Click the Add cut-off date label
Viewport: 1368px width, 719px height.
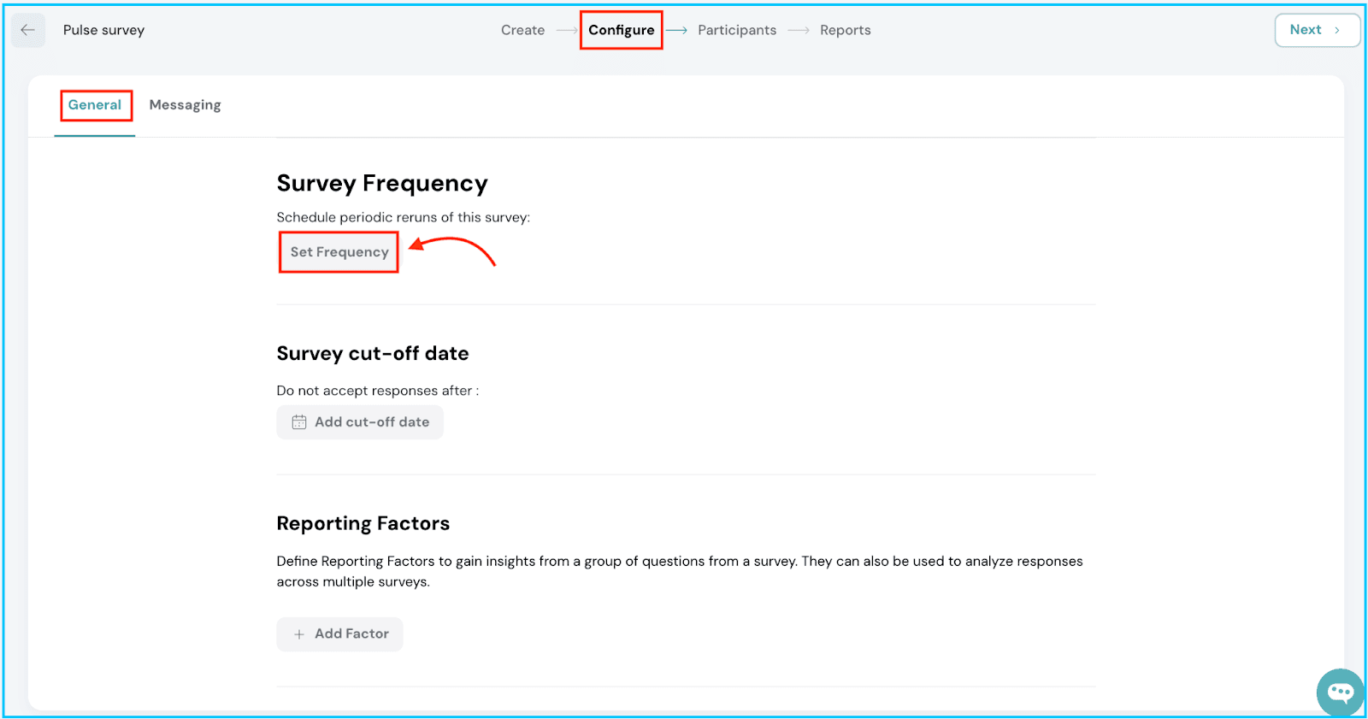372,422
